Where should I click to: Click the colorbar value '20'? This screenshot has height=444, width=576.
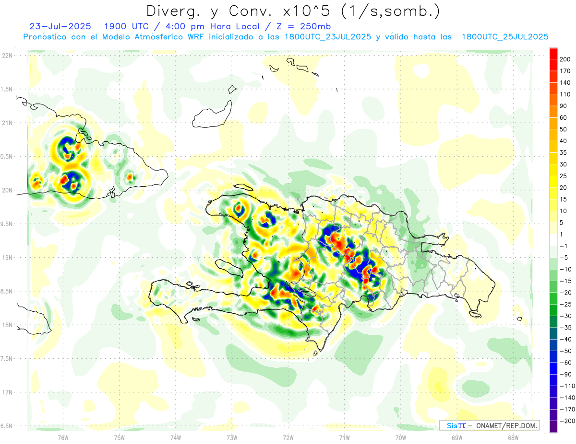pos(564,188)
